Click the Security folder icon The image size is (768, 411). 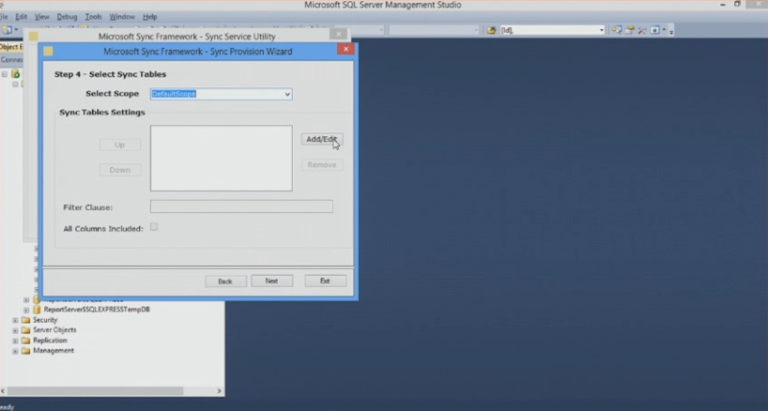coord(26,320)
